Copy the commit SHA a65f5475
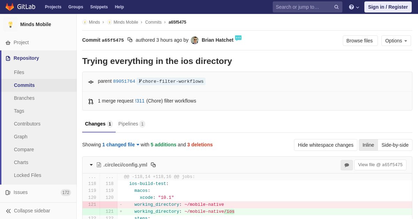418x219 pixels. (130, 40)
